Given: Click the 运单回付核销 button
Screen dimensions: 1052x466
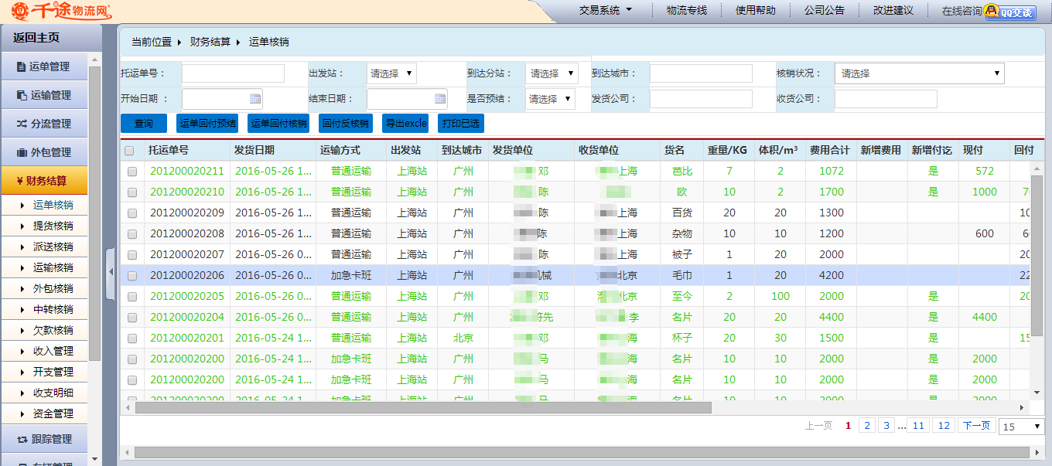Looking at the screenshot, I should pyautogui.click(x=278, y=124).
